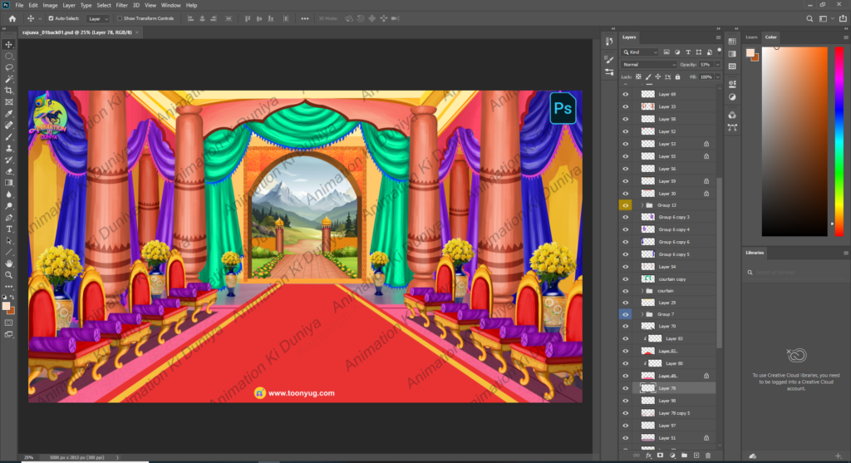Select the Zoom tool
Screen dimensions: 851x463
(x=9, y=274)
